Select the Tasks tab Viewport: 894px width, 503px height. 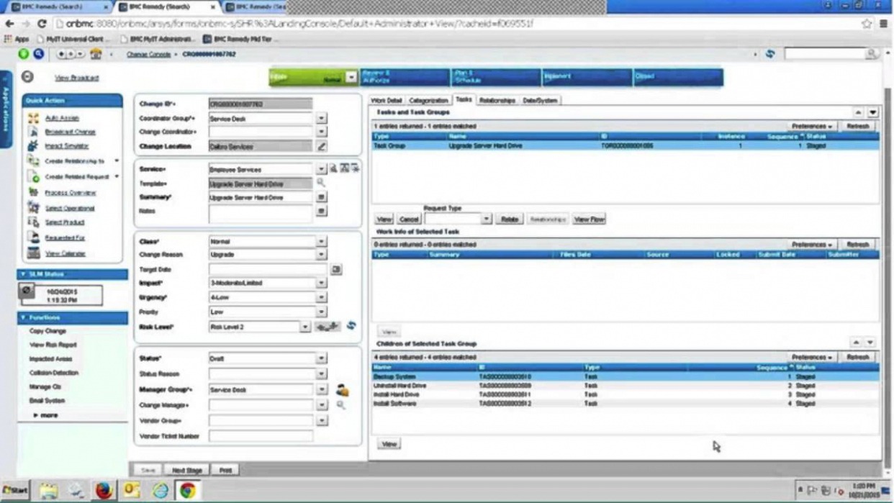[464, 100]
